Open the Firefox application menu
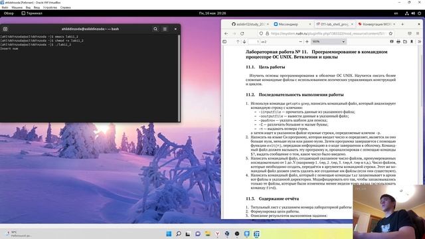Screen dimensions: 425x239 418,34
